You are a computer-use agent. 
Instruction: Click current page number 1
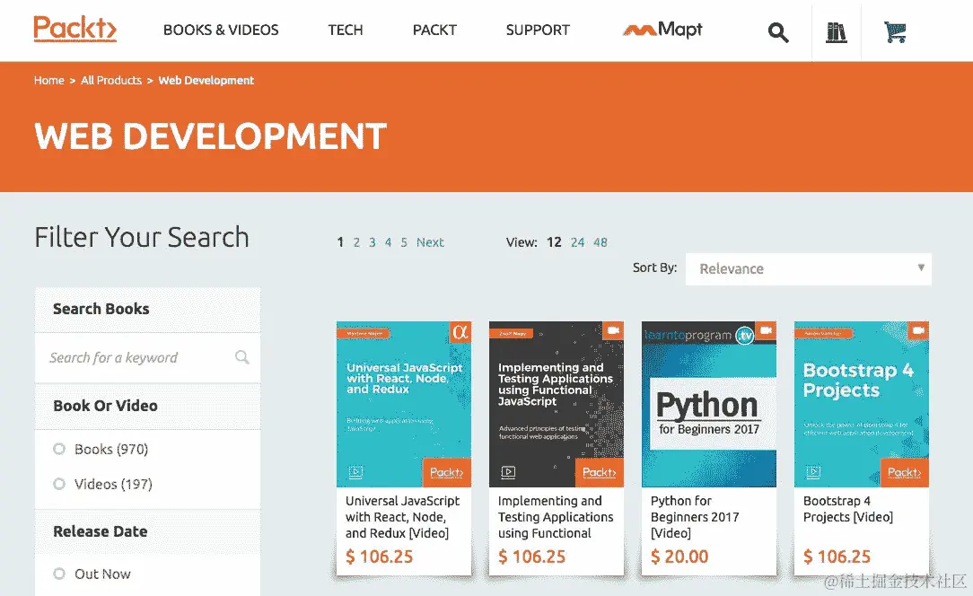(340, 242)
